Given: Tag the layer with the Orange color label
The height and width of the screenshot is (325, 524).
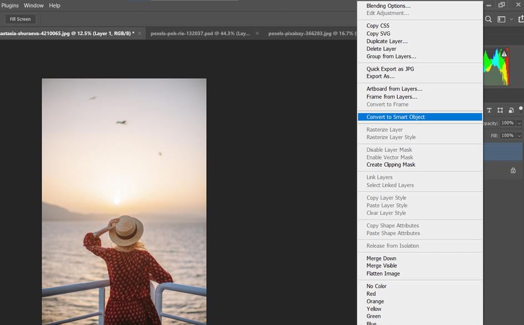Looking at the screenshot, I should click(x=375, y=301).
